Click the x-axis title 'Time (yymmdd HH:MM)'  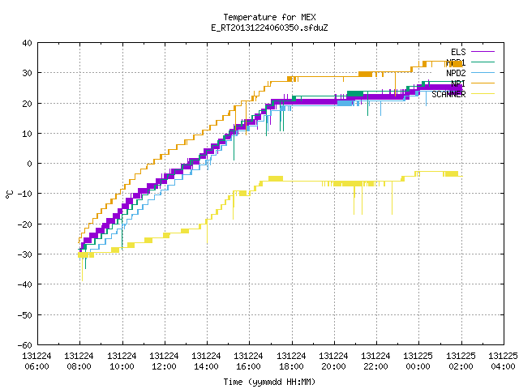269,382
